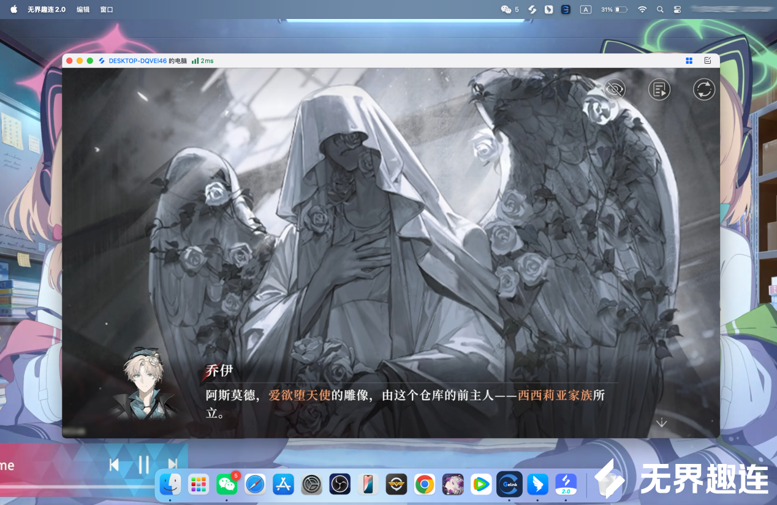The width and height of the screenshot is (777, 505).
Task: Open the gold winged badge app in dock
Action: point(396,484)
